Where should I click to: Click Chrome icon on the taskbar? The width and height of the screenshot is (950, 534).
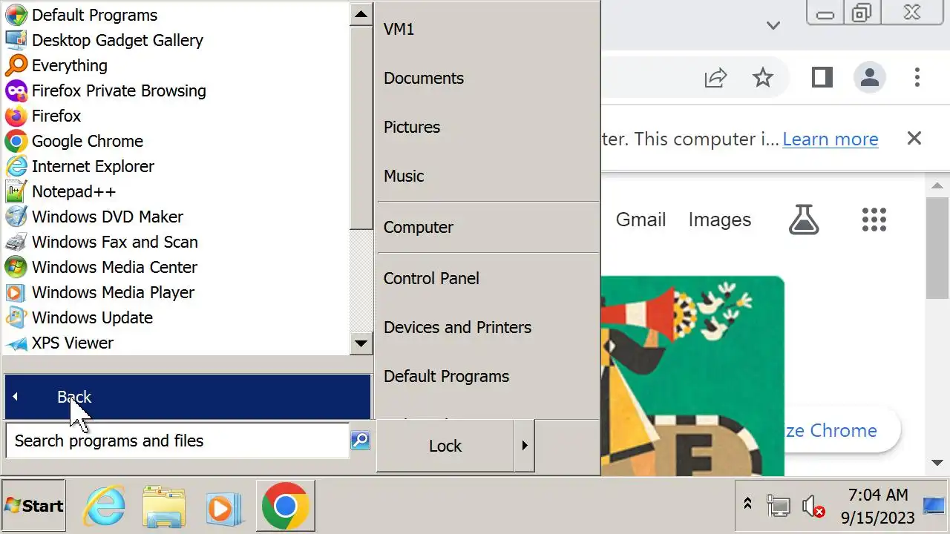tap(285, 506)
